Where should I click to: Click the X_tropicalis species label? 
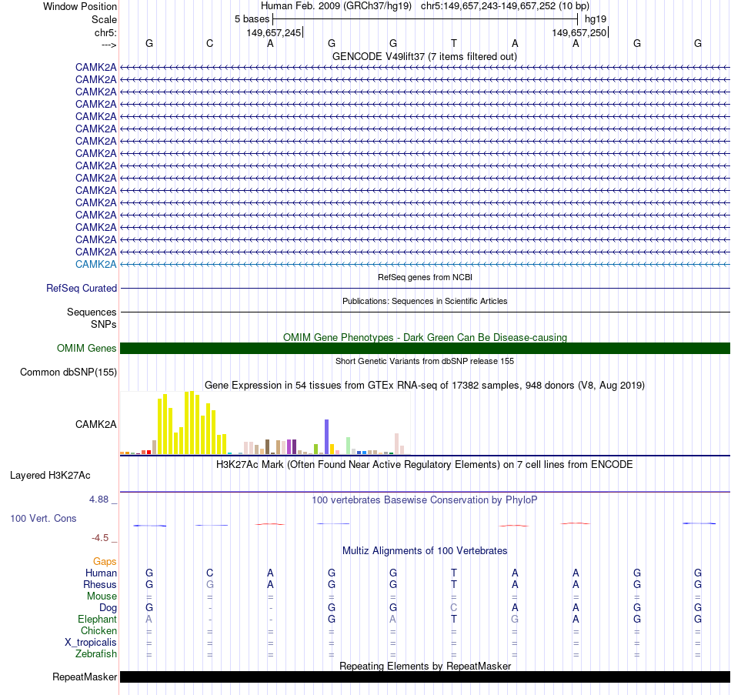click(x=91, y=643)
